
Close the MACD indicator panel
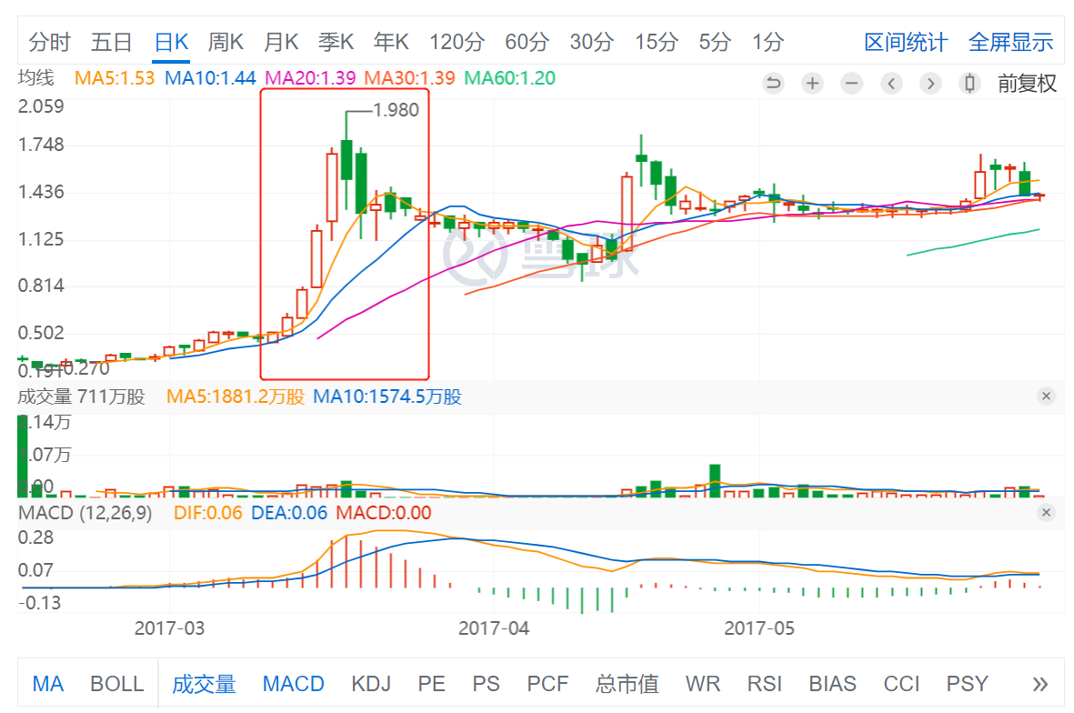pos(1046,513)
